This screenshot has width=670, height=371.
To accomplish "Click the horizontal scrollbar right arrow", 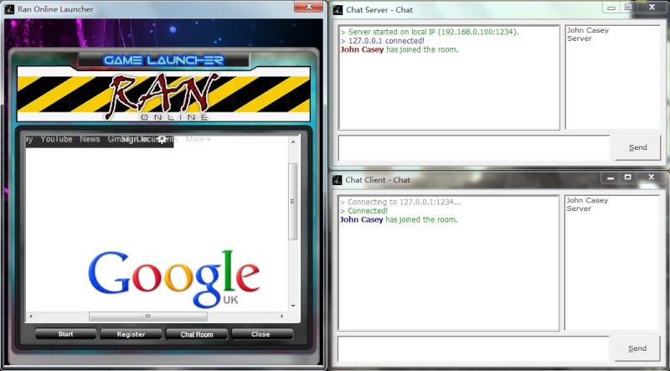I will pos(282,317).
